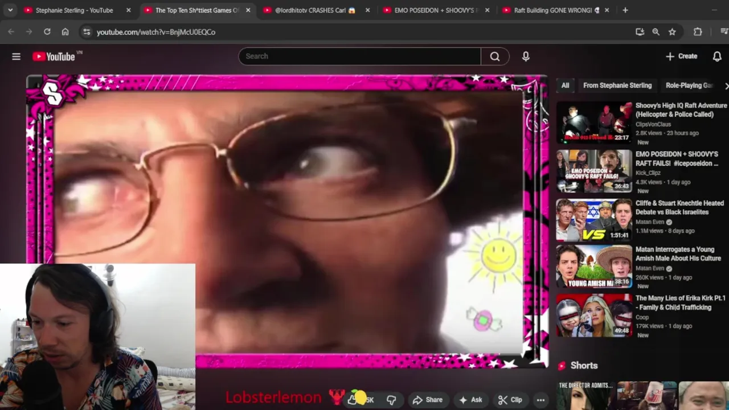Select the From Stephanie Sterling chip
The image size is (729, 410).
click(x=617, y=85)
